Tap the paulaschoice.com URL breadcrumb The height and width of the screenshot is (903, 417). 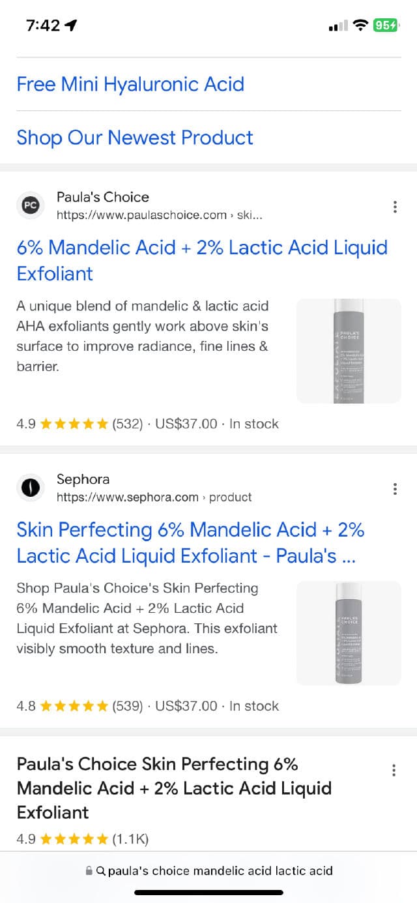160,215
